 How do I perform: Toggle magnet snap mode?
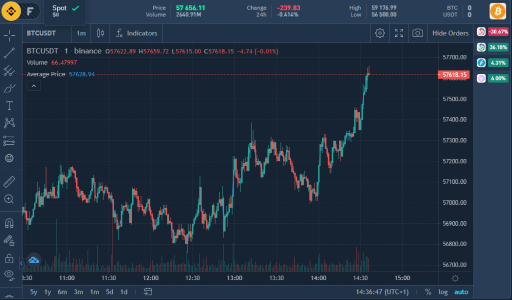tap(10, 223)
